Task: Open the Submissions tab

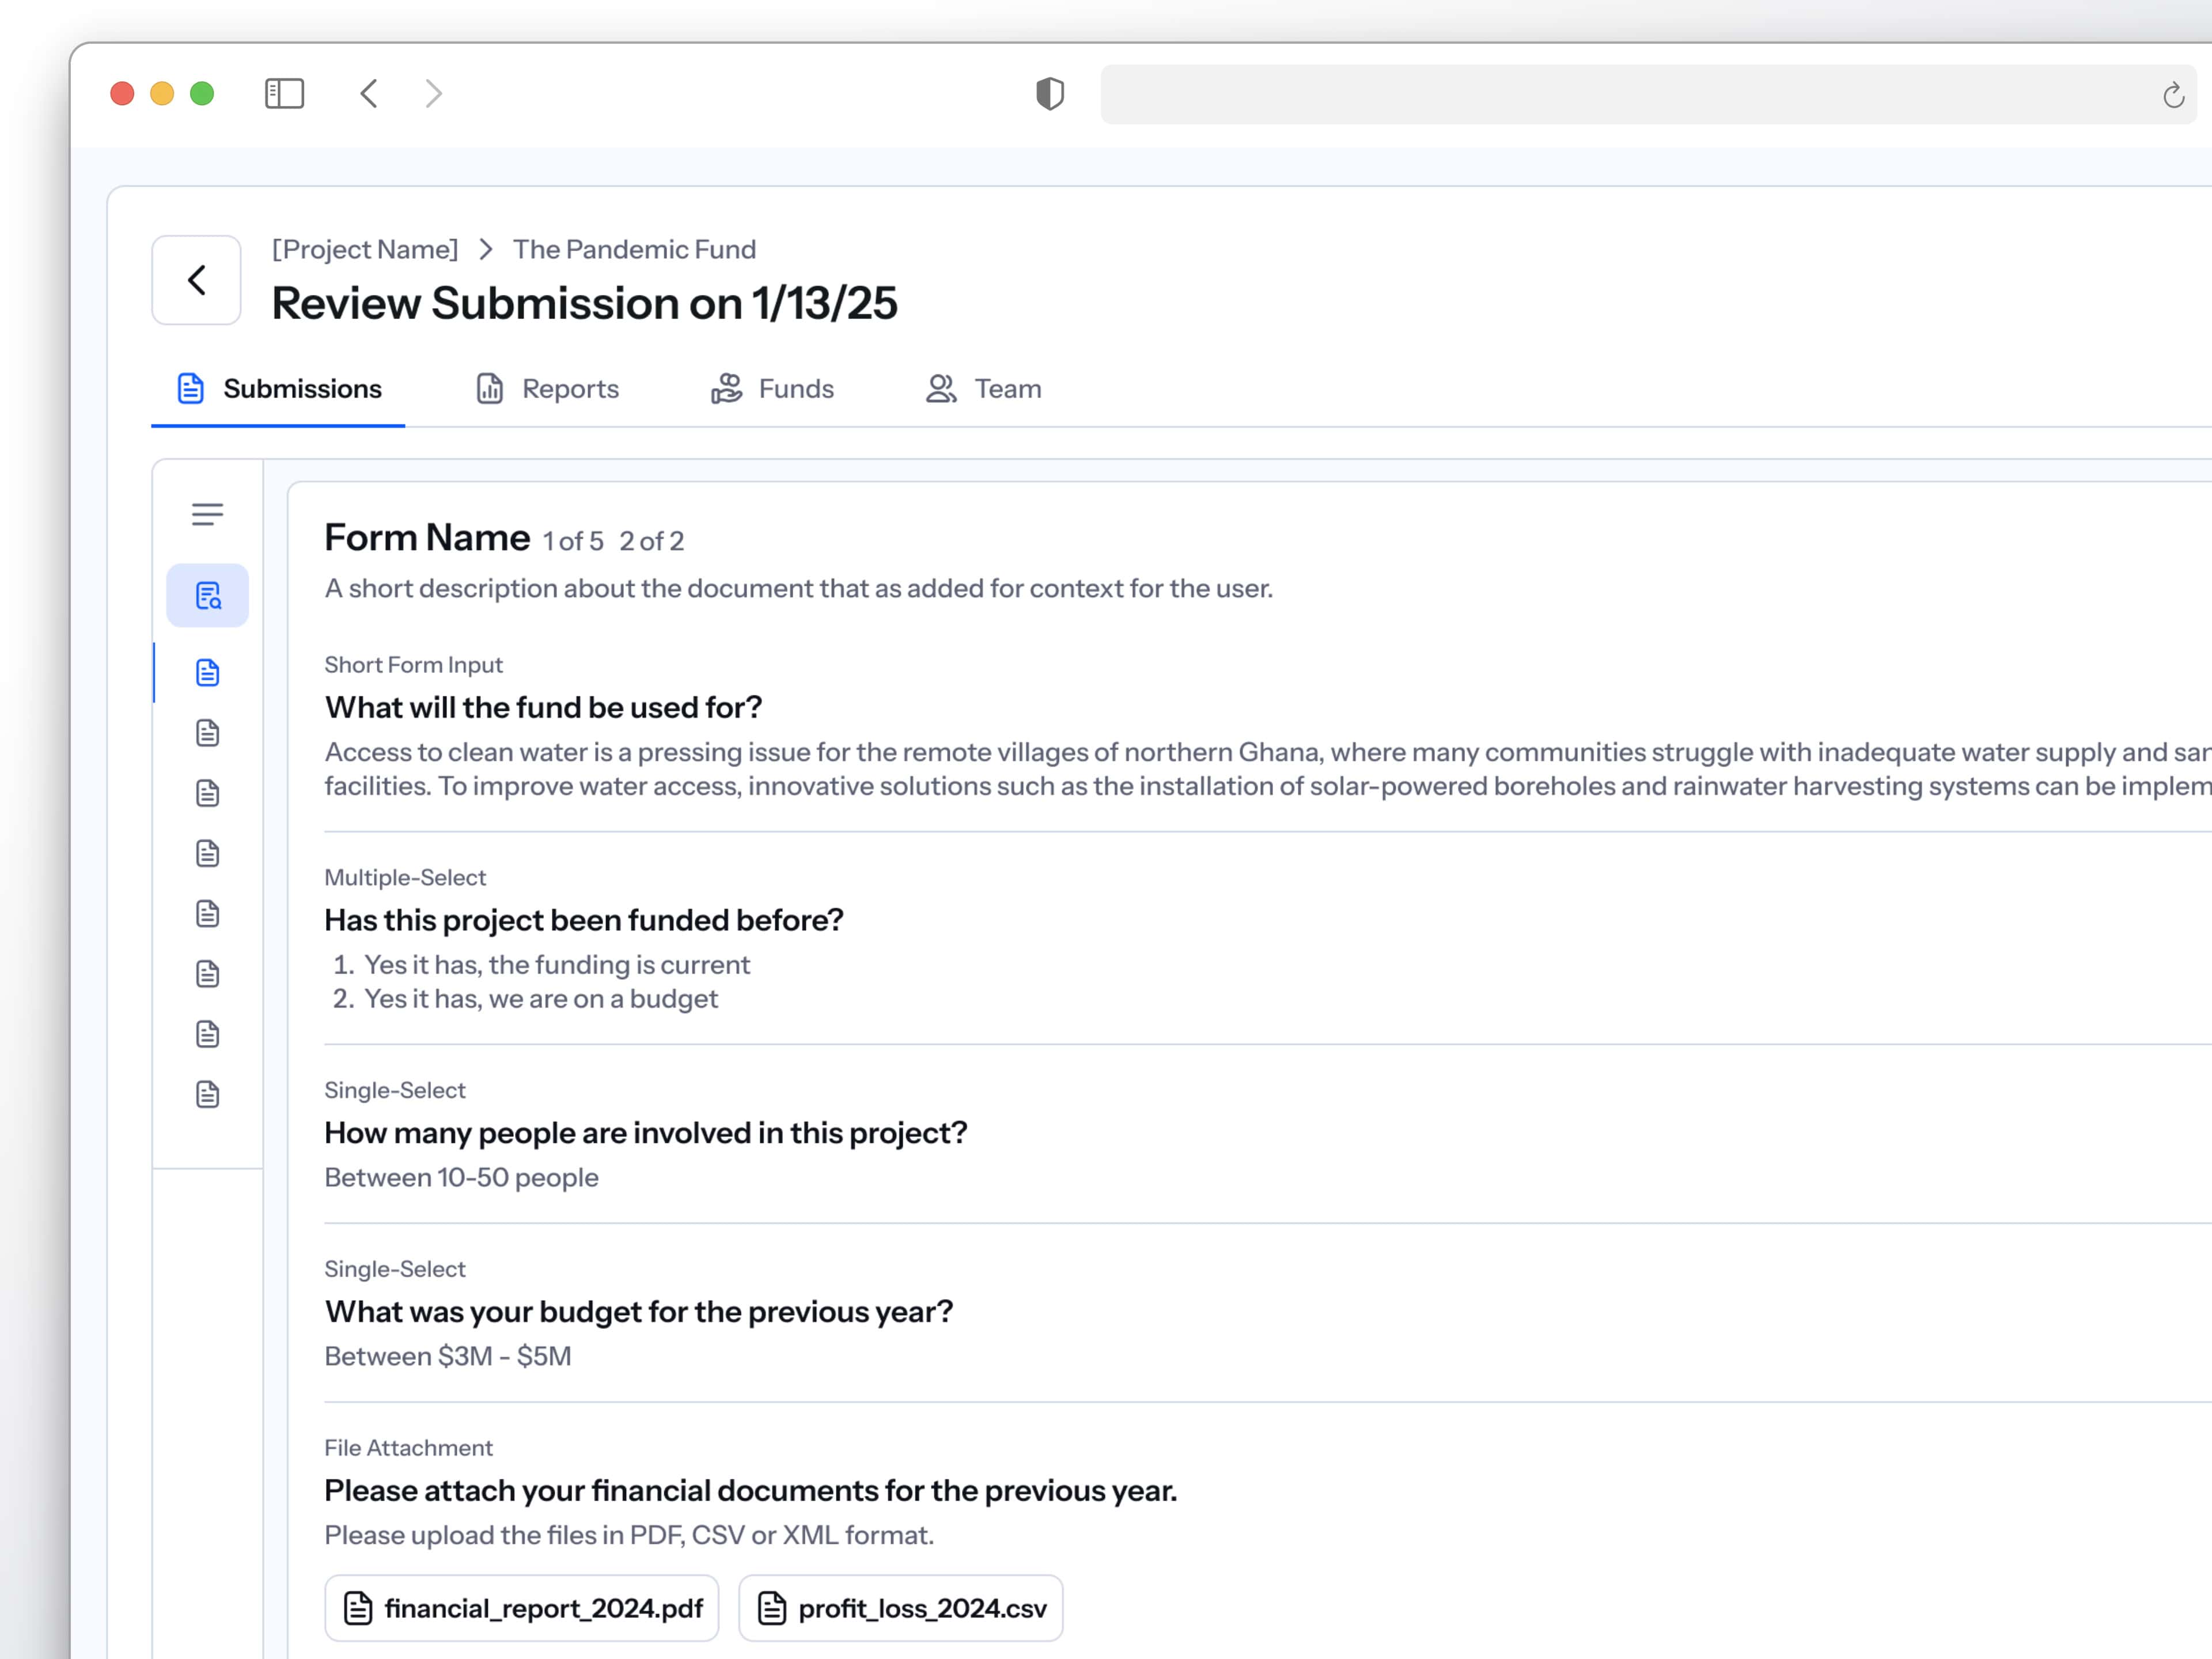Action: pyautogui.click(x=279, y=389)
